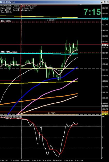Select the H3 SHORT level label
The image size is (109, 162).
51,20
